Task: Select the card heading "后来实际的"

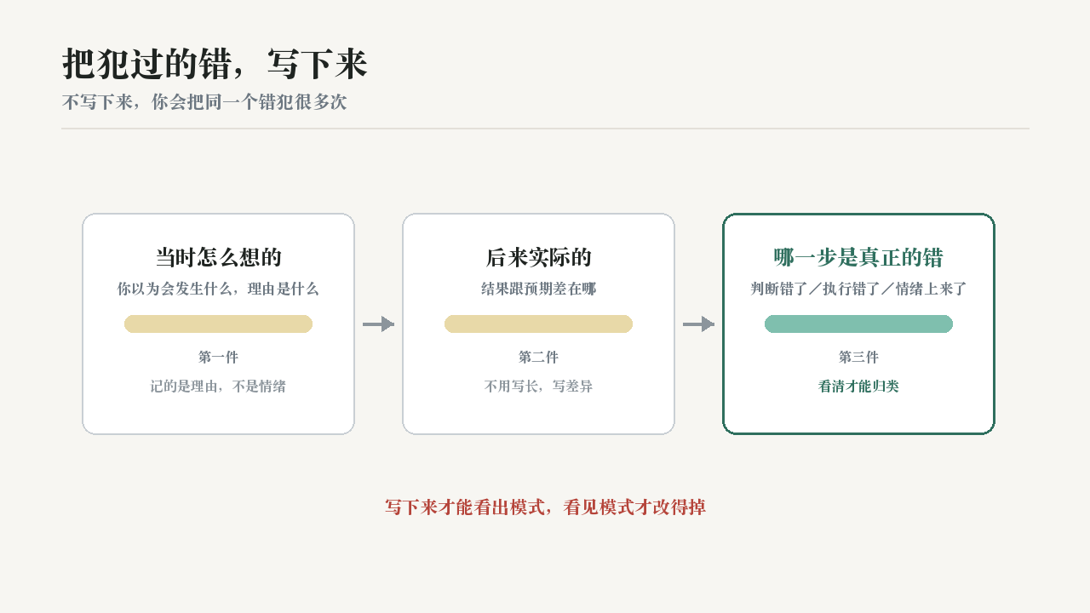Action: [x=538, y=257]
